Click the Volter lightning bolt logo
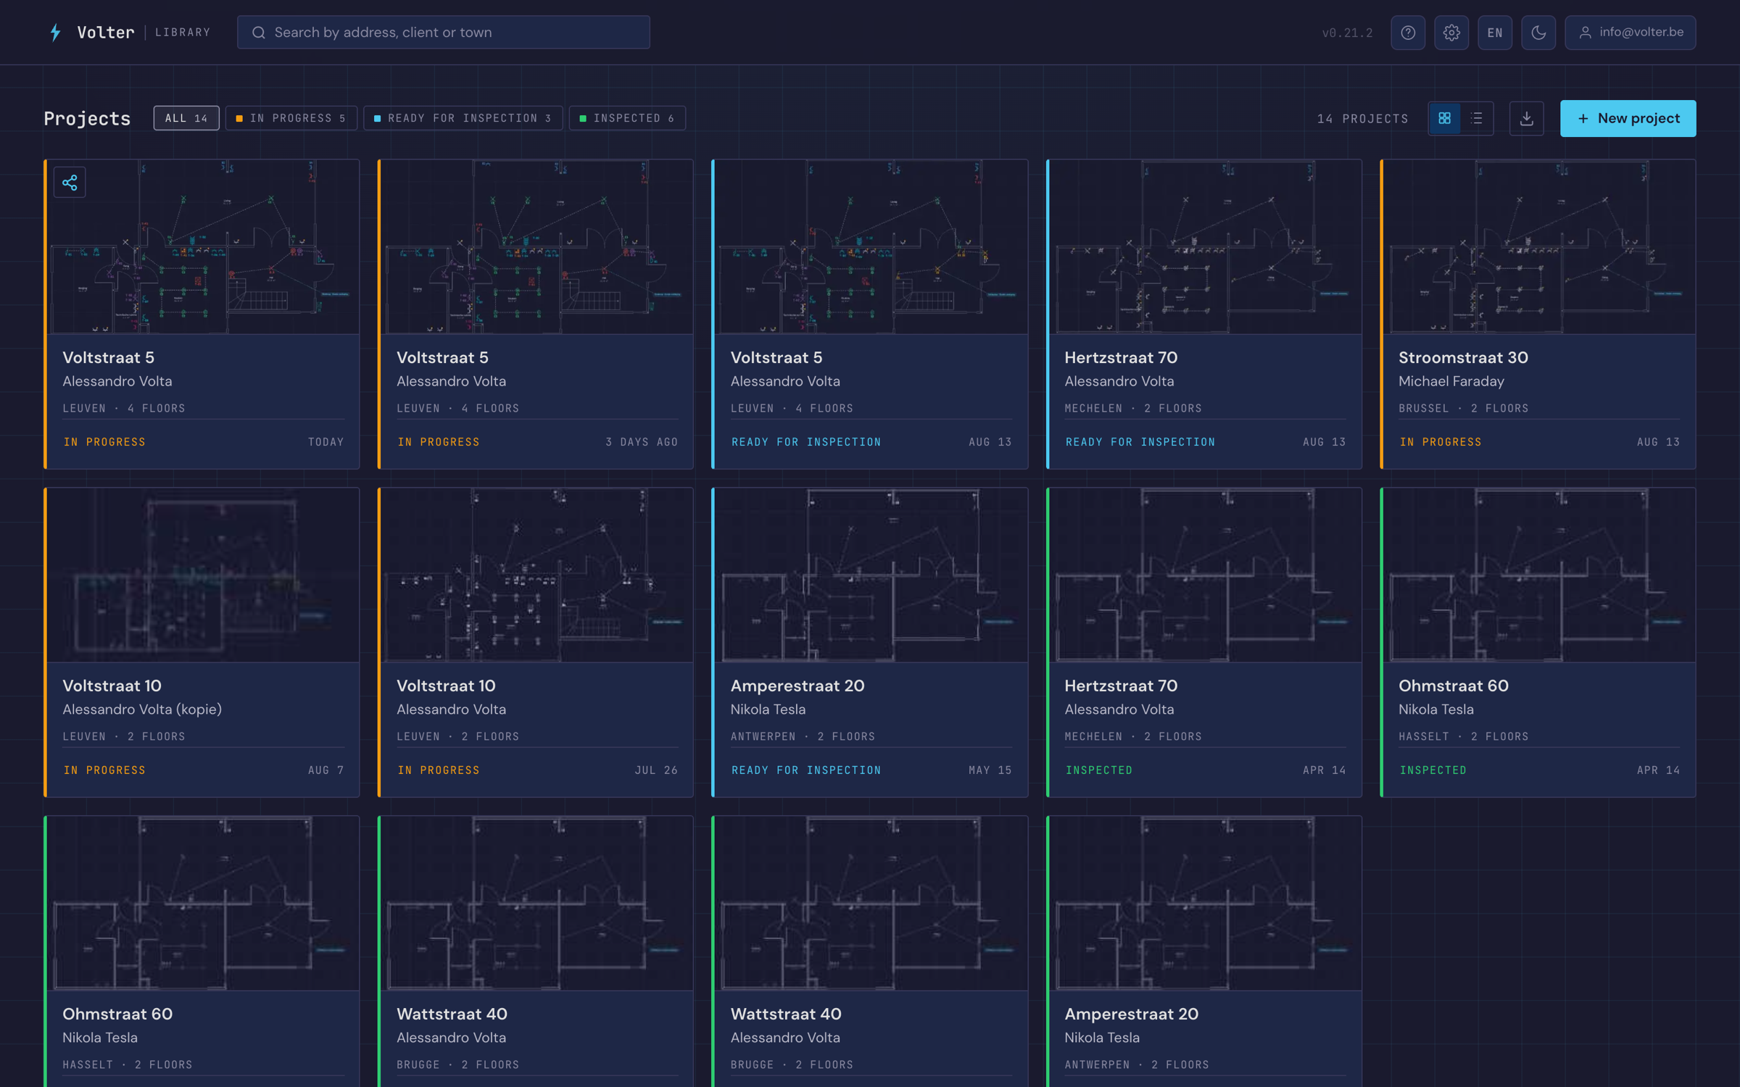The width and height of the screenshot is (1740, 1087). coord(55,32)
